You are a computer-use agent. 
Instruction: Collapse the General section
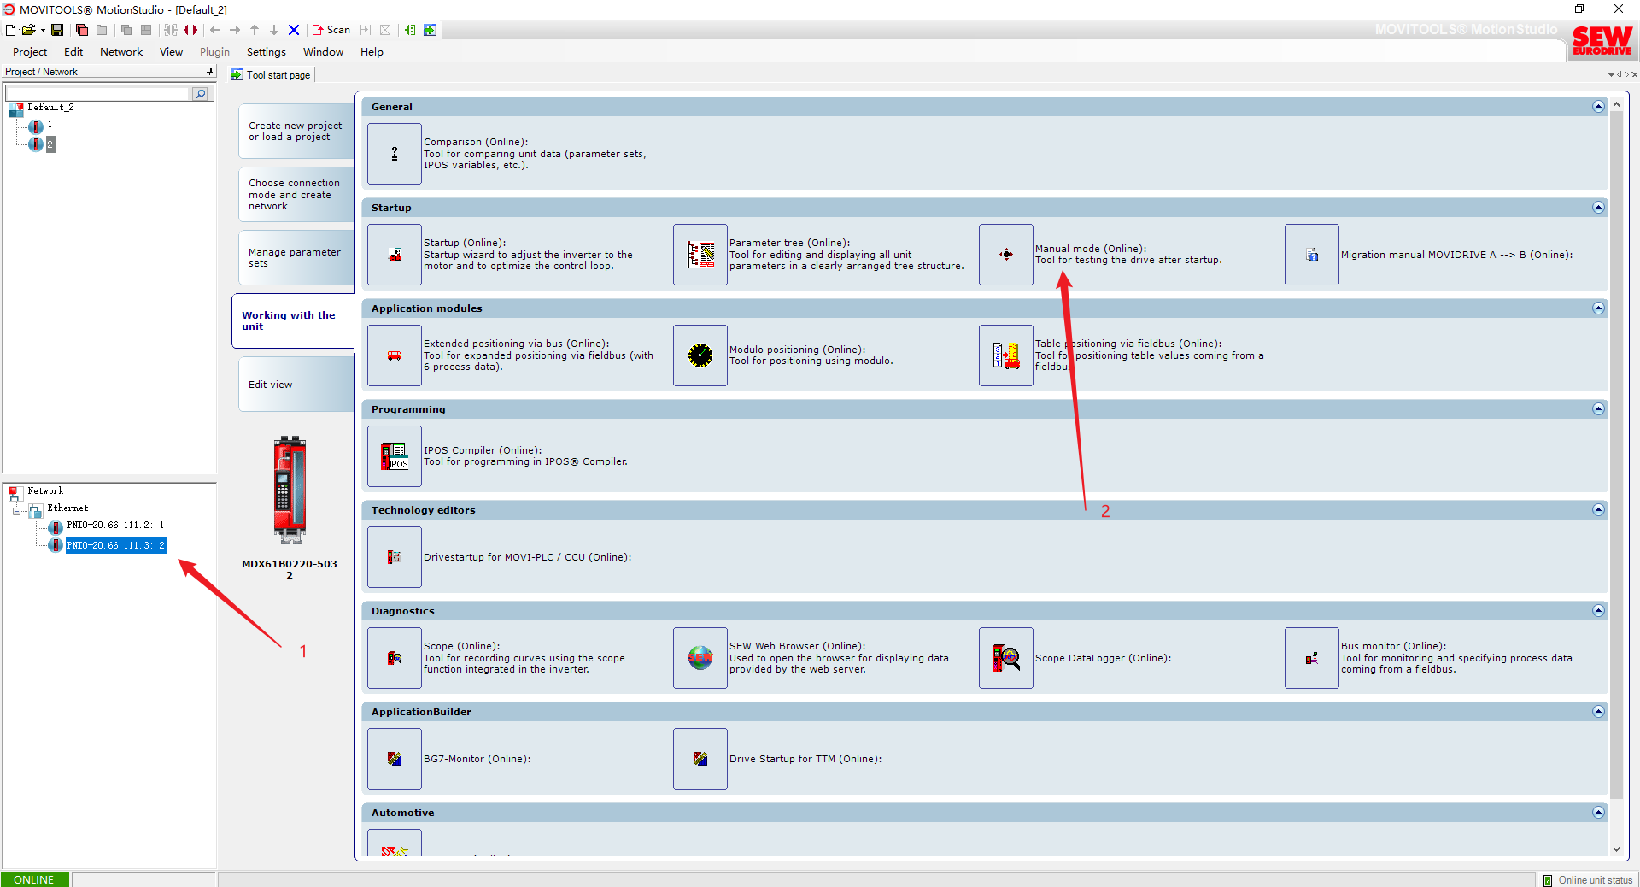click(x=1598, y=107)
